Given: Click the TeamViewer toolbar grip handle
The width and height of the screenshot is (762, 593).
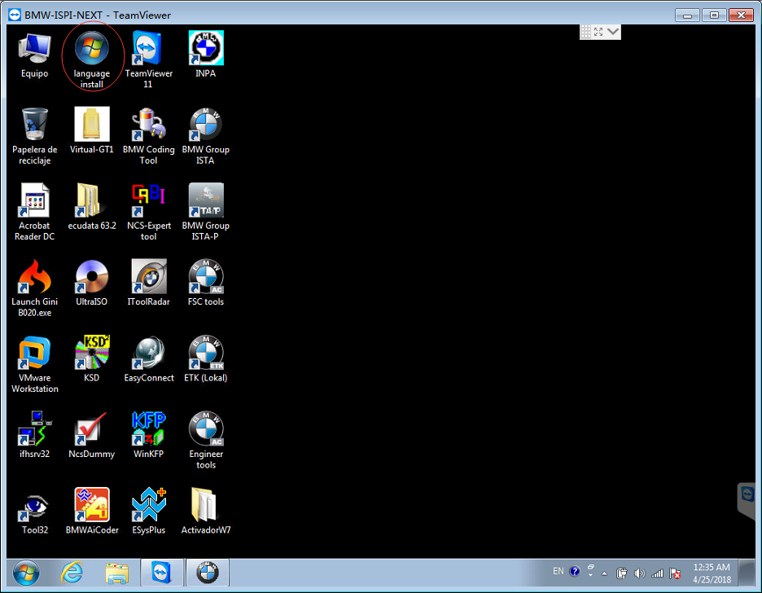Looking at the screenshot, I should point(586,32).
